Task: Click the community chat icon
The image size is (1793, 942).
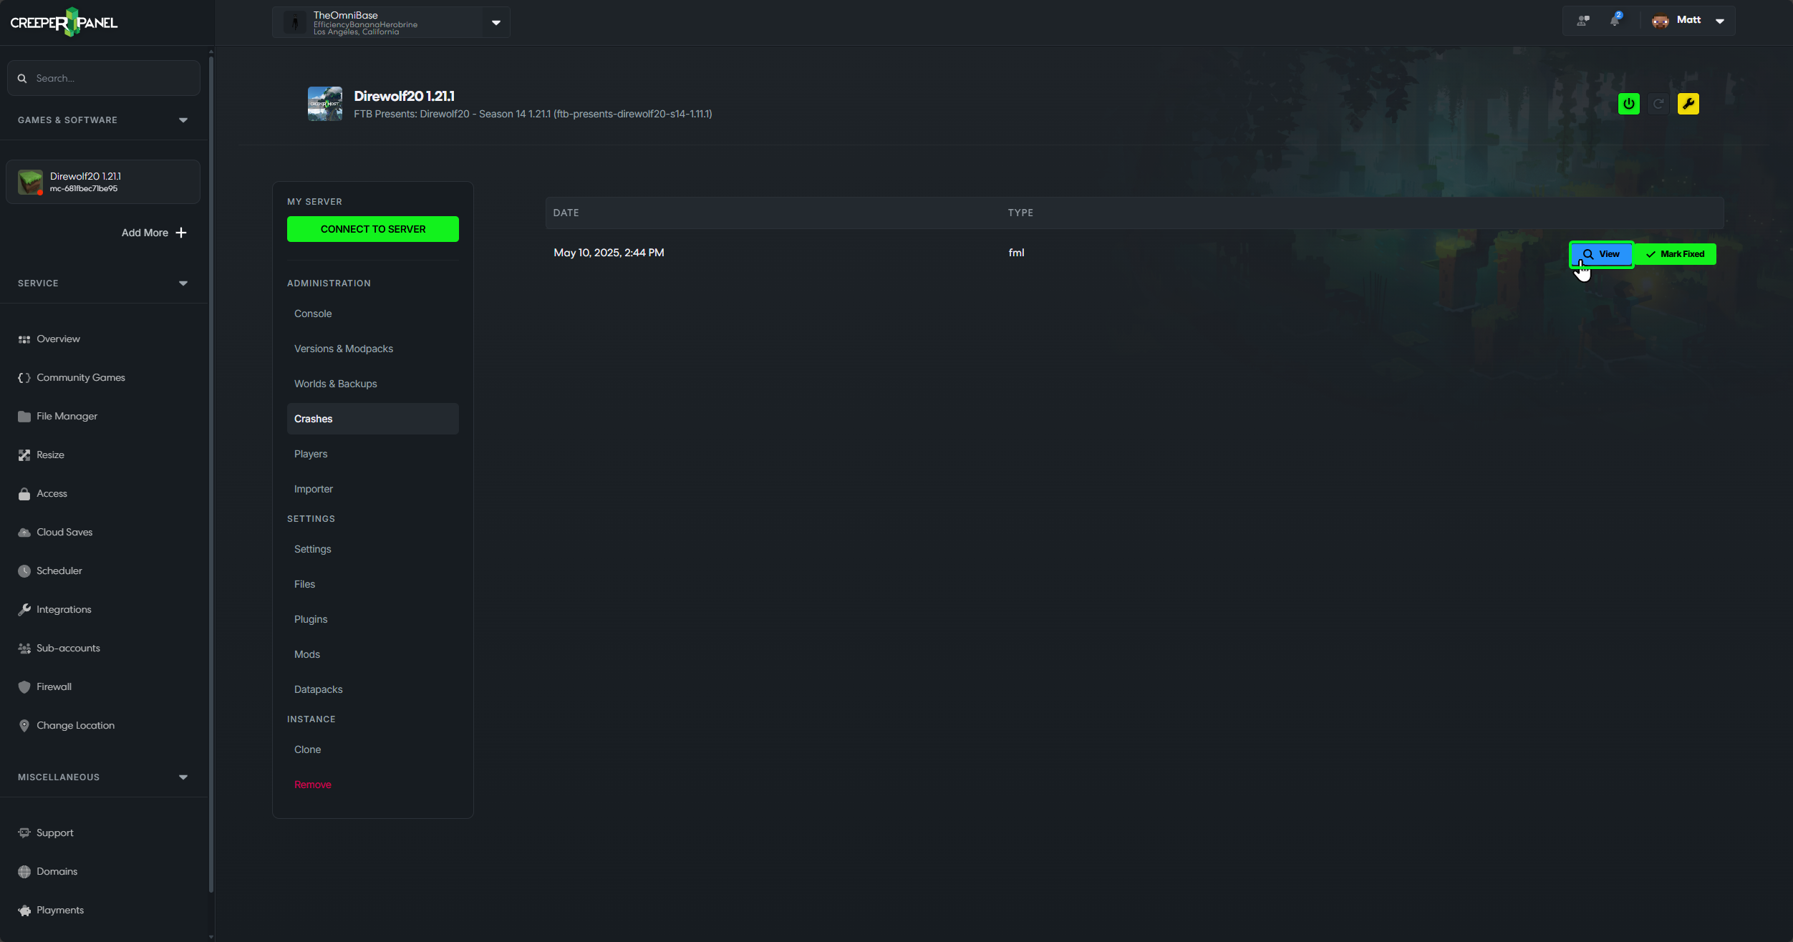Action: (x=1582, y=21)
